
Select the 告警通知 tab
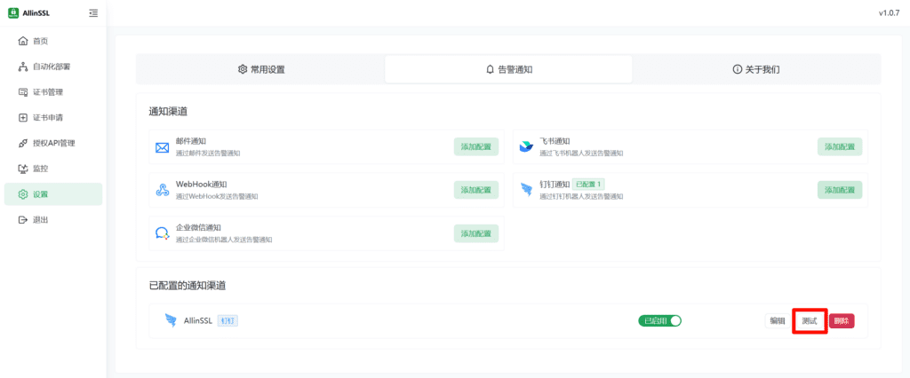click(508, 69)
